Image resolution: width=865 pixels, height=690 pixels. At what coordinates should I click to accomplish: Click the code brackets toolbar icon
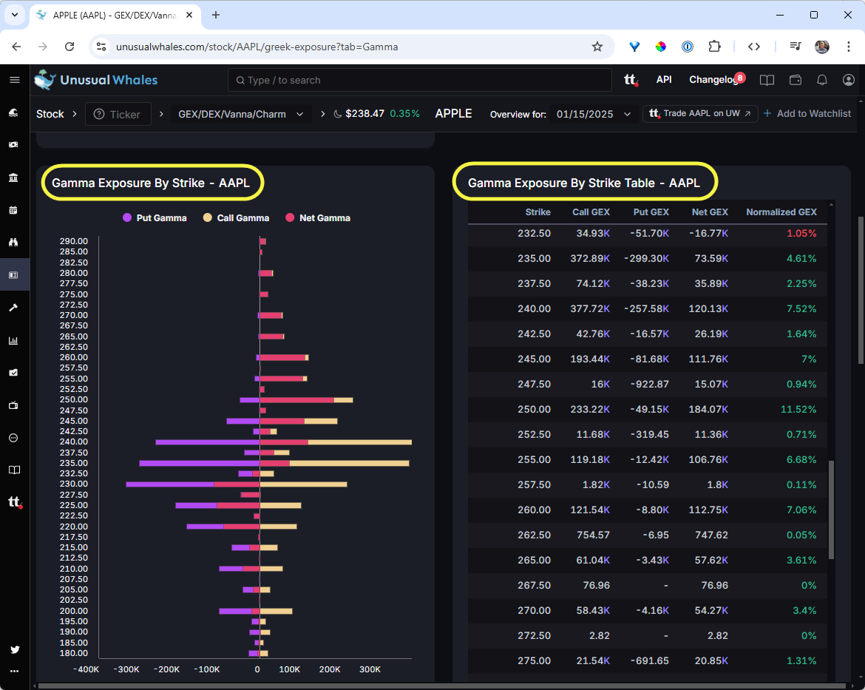pyautogui.click(x=754, y=47)
